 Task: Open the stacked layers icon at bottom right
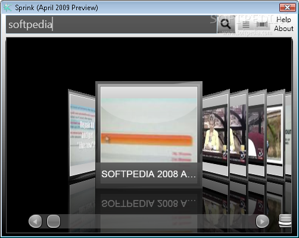pos(285,221)
